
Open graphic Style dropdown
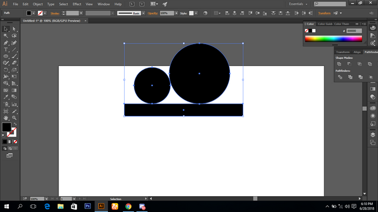tap(196, 13)
